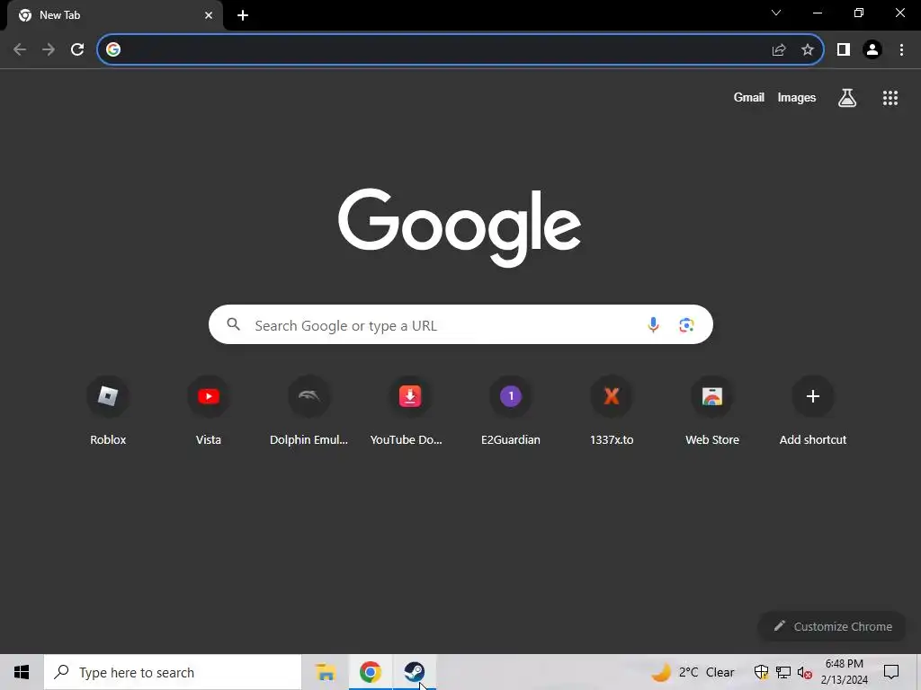Select the New Tab tab
Image resolution: width=921 pixels, height=690 pixels.
point(115,15)
